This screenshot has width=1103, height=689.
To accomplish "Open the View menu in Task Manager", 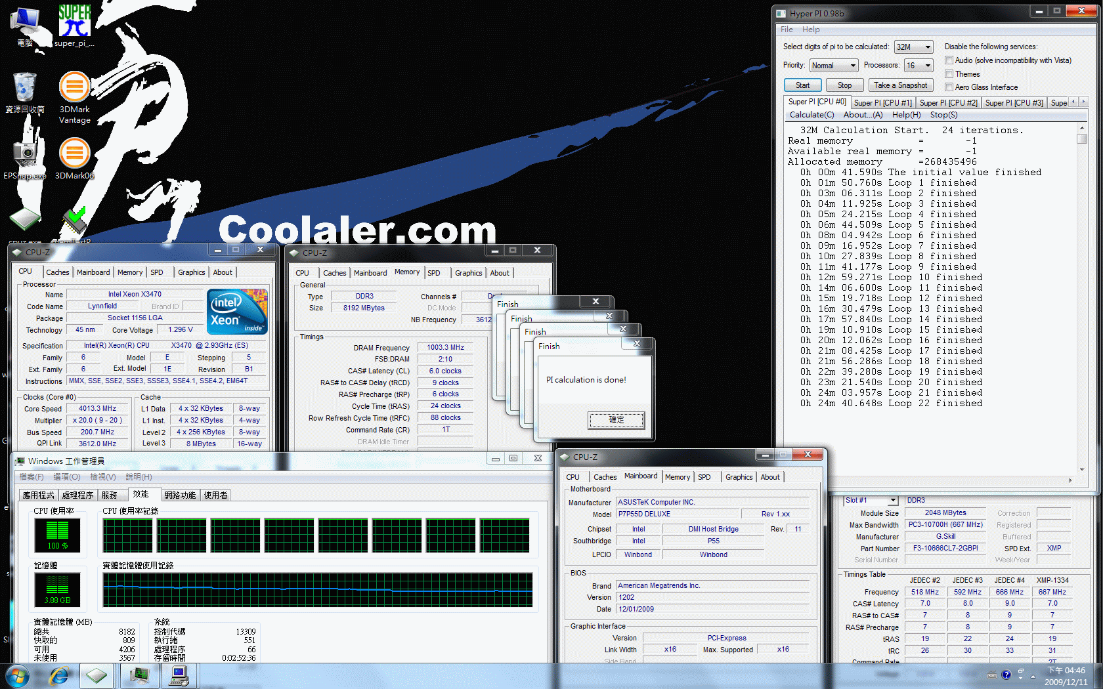I will 102,477.
